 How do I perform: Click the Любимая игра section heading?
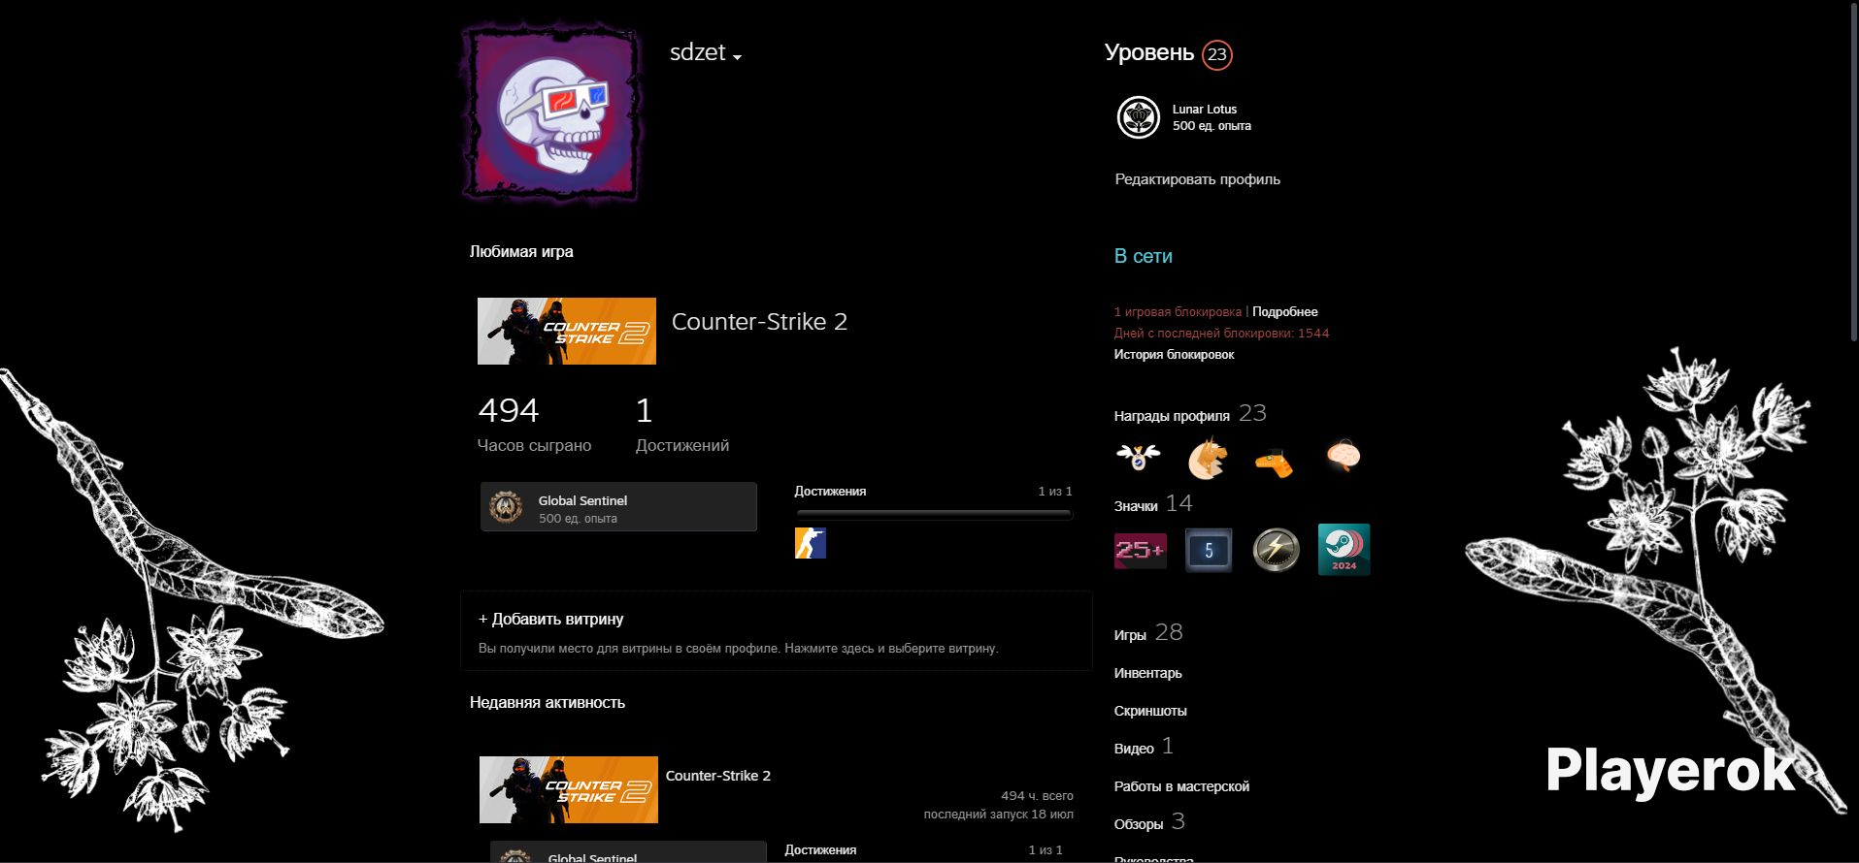[x=521, y=252]
